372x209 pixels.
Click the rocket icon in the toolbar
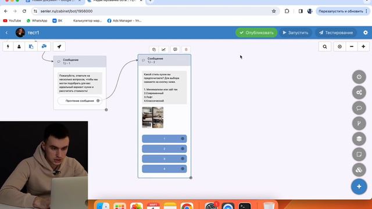pyautogui.click(x=59, y=46)
